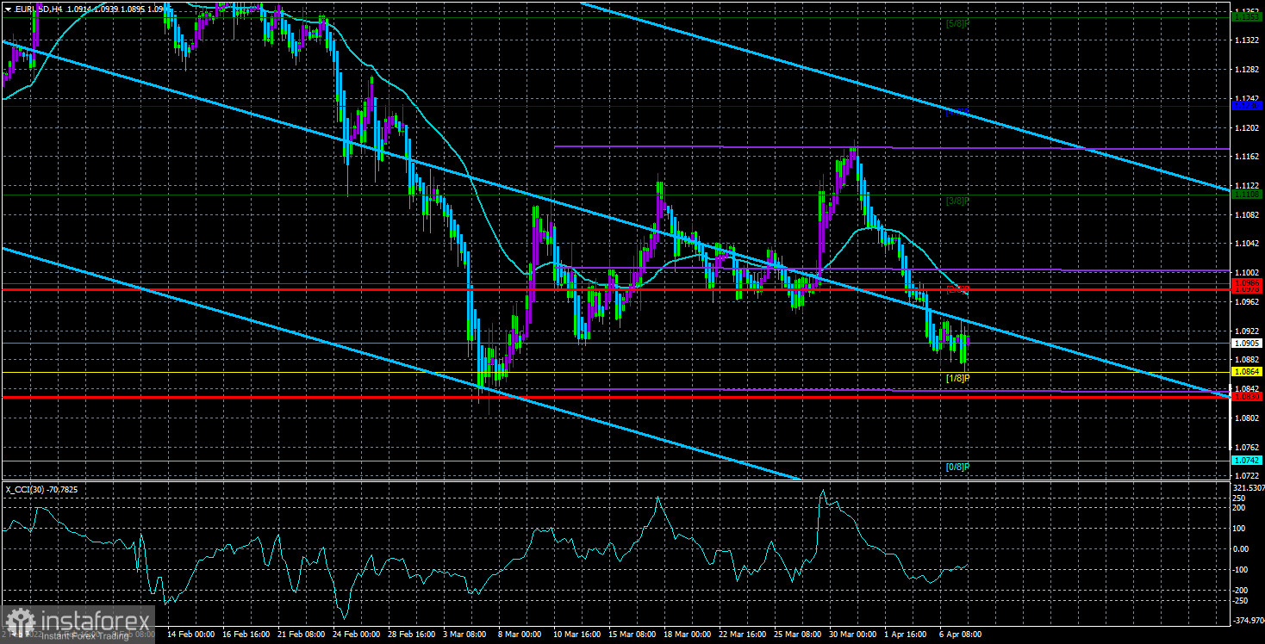
Task: Click the 1.1322 price axis value
Action: point(1247,40)
